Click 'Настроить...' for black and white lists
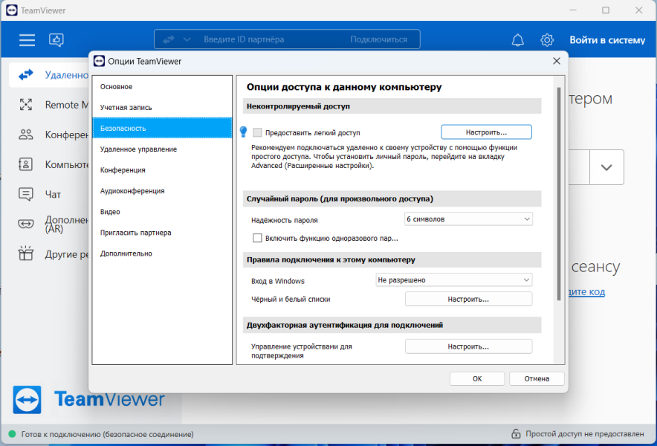The height and width of the screenshot is (446, 657). tap(468, 300)
